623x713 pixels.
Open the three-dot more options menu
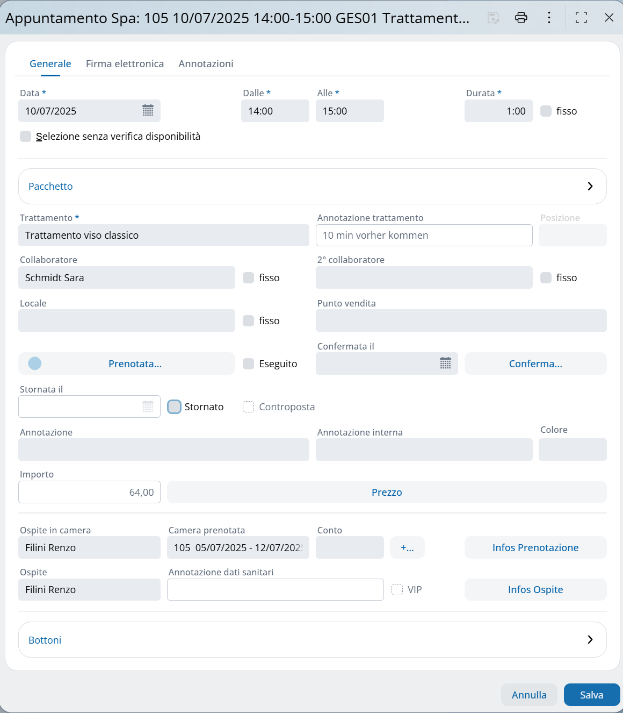[549, 18]
